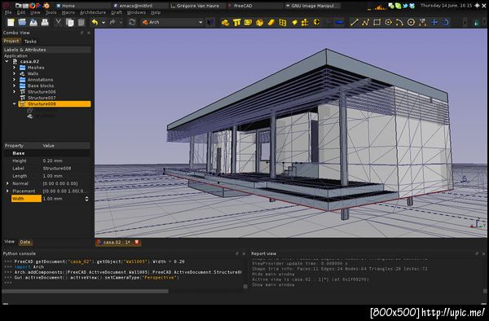
Task: Select the casa.02 document tab
Action: (x=118, y=243)
